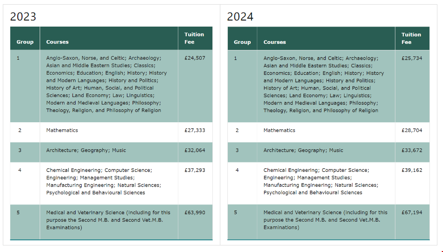
Task: Click the £37,293 fee cell
Action: pyautogui.click(x=195, y=170)
